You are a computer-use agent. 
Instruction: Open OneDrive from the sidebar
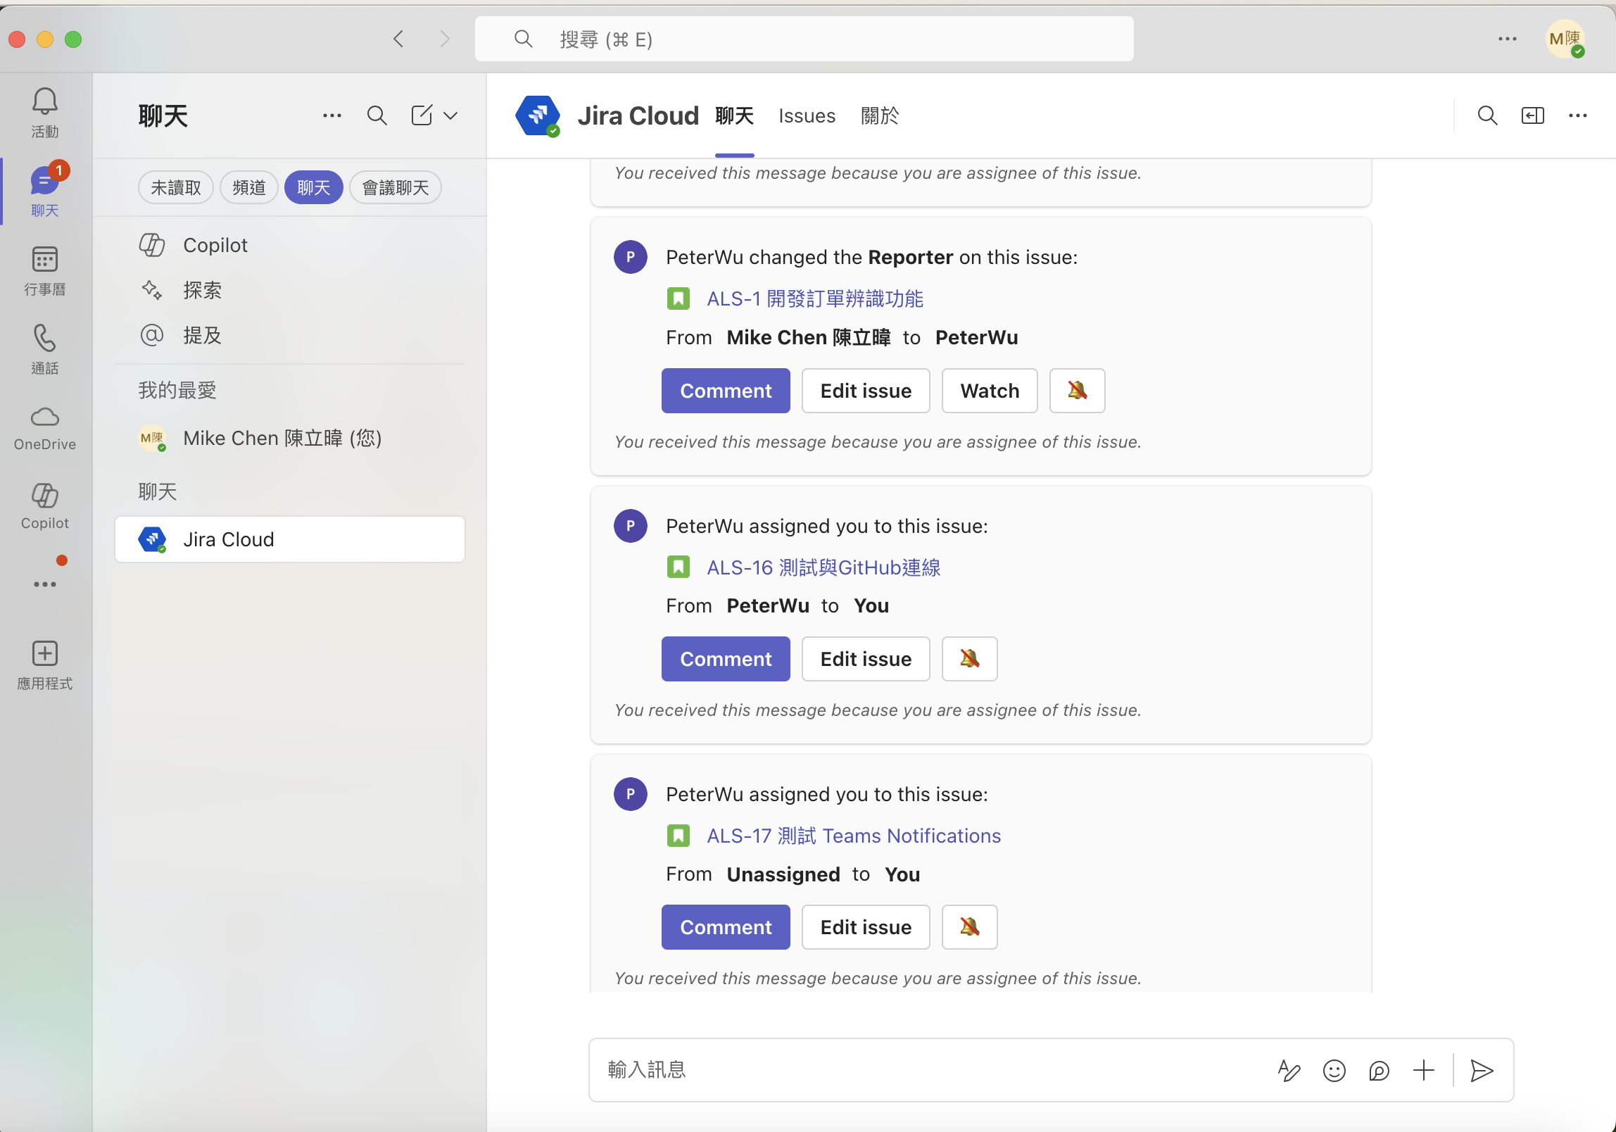pos(44,427)
